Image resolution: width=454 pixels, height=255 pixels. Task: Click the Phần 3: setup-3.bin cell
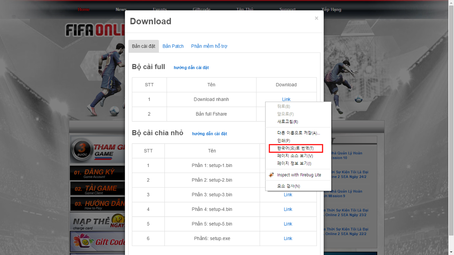click(x=212, y=195)
